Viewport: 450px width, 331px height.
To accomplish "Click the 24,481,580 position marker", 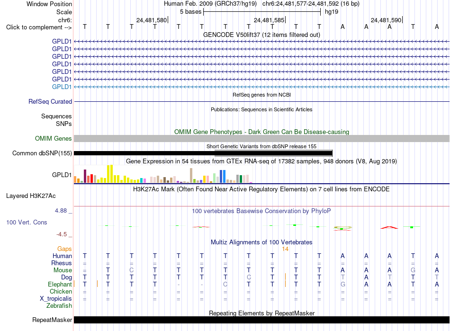I will (152, 20).
